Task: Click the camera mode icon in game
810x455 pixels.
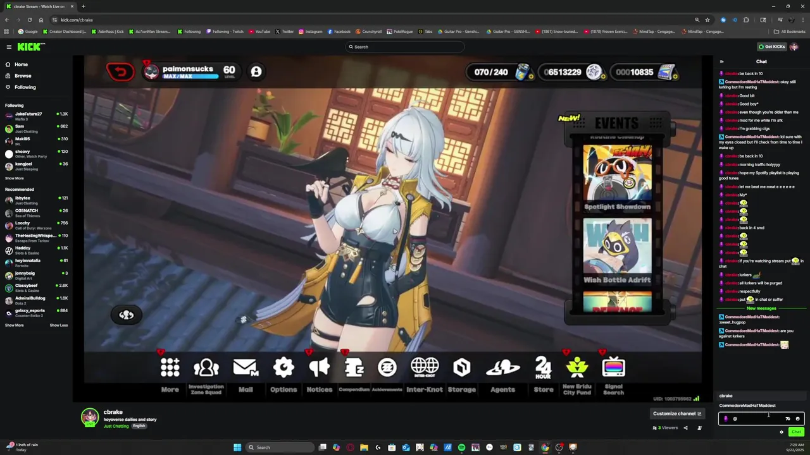Action: pos(126,315)
